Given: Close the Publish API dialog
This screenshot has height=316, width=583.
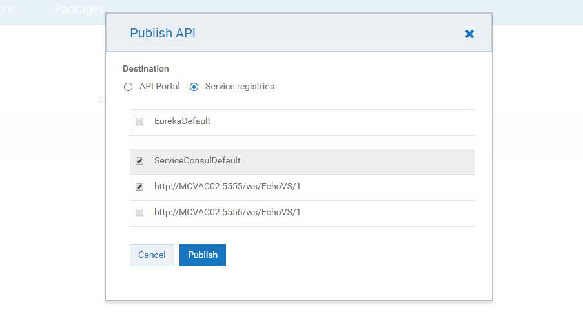Looking at the screenshot, I should tap(469, 34).
